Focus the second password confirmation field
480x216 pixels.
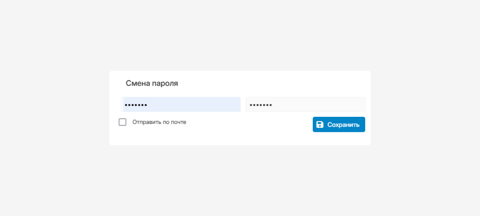(x=306, y=104)
